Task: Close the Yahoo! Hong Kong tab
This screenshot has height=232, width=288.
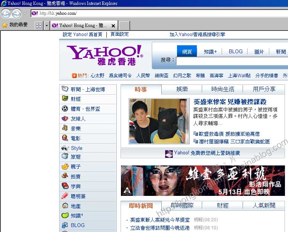Action: tap(113, 26)
